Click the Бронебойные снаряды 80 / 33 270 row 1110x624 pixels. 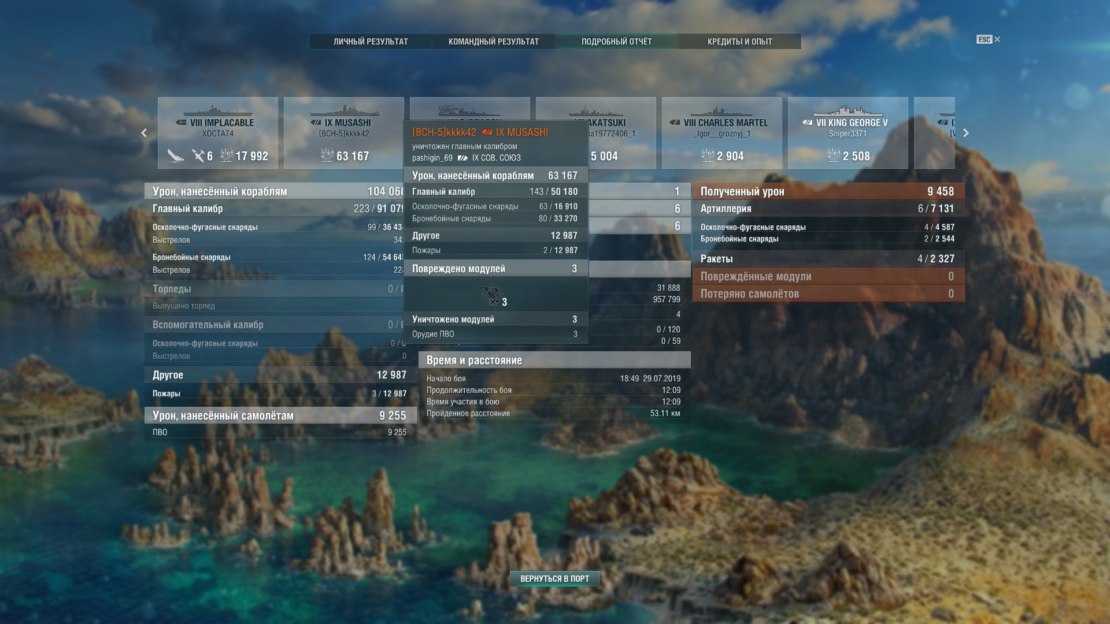click(x=495, y=218)
